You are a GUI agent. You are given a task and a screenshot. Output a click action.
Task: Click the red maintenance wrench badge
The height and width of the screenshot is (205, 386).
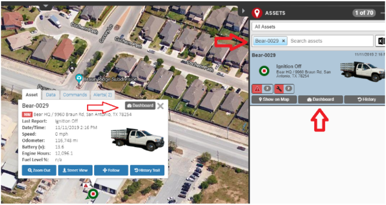[284, 89]
